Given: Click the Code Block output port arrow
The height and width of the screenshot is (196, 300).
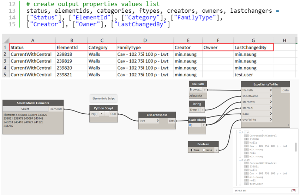Looking at the screenshot, I should point(203,125).
